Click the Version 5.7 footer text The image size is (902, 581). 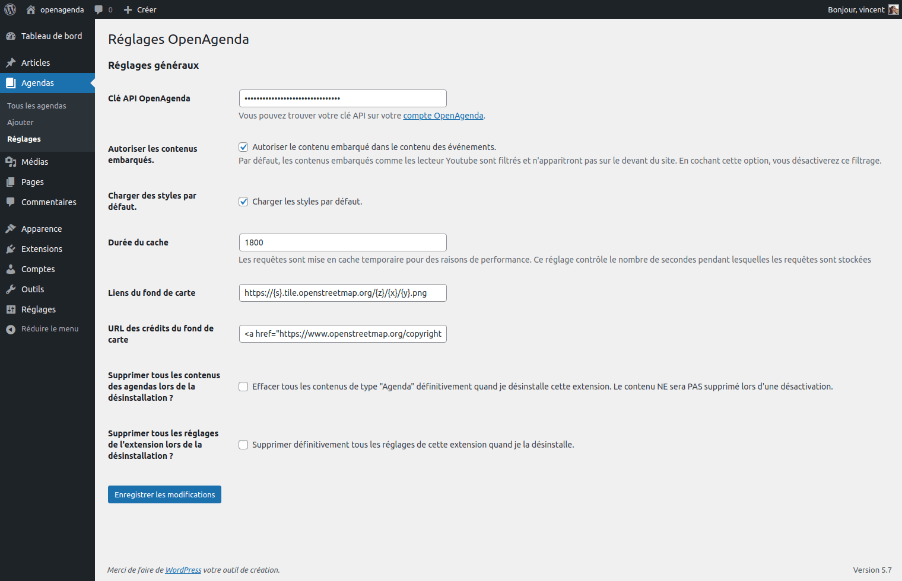tap(872, 570)
